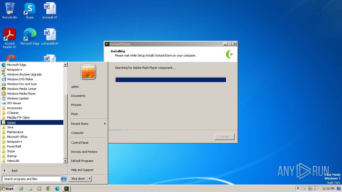Open the Shut down options arrow

(x=90, y=179)
